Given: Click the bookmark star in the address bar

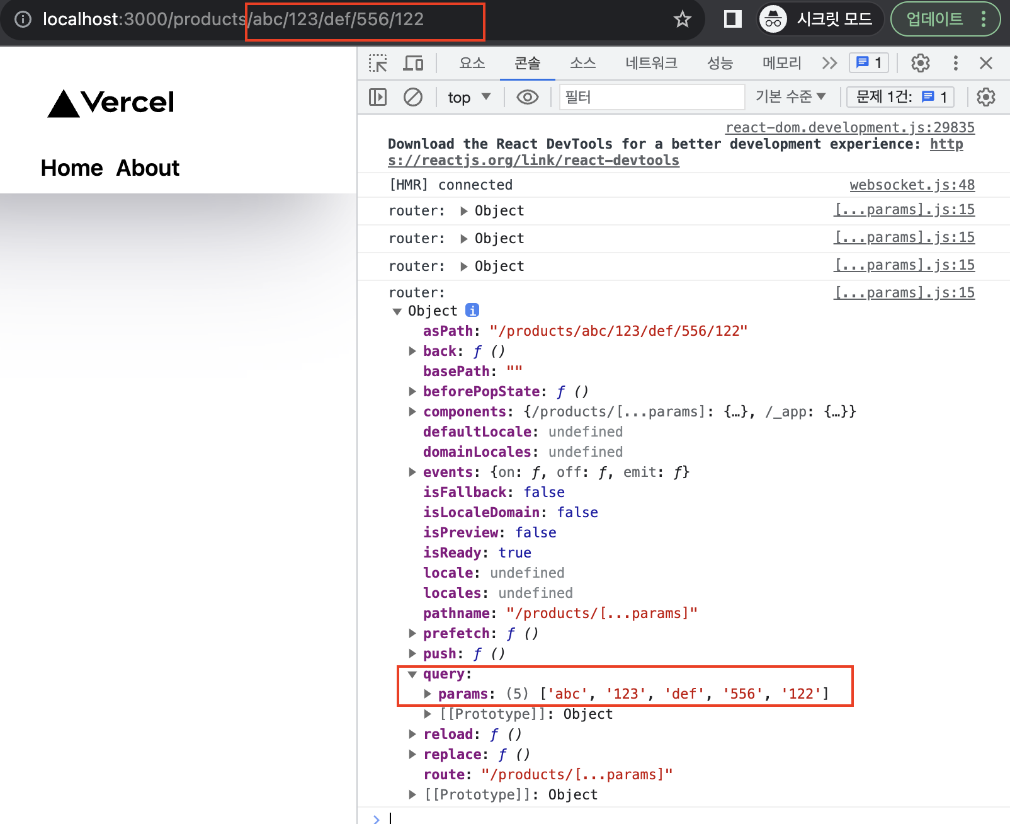Looking at the screenshot, I should [x=683, y=20].
